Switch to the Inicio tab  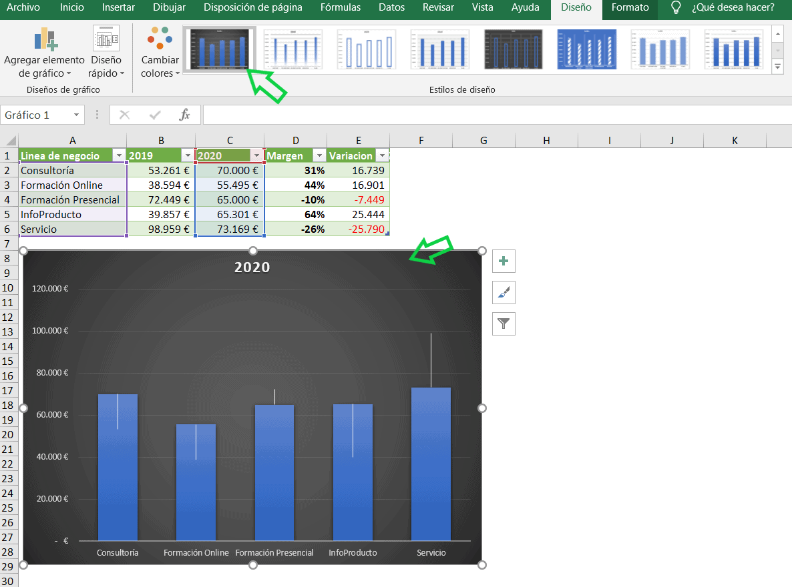pyautogui.click(x=71, y=7)
